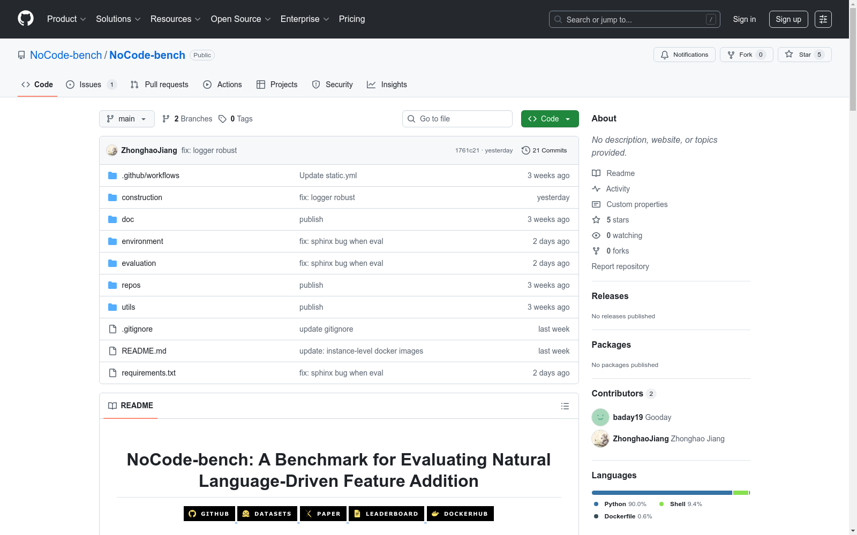The image size is (857, 535).
Task: Open the evaluation folder icon
Action: pyautogui.click(x=112, y=263)
